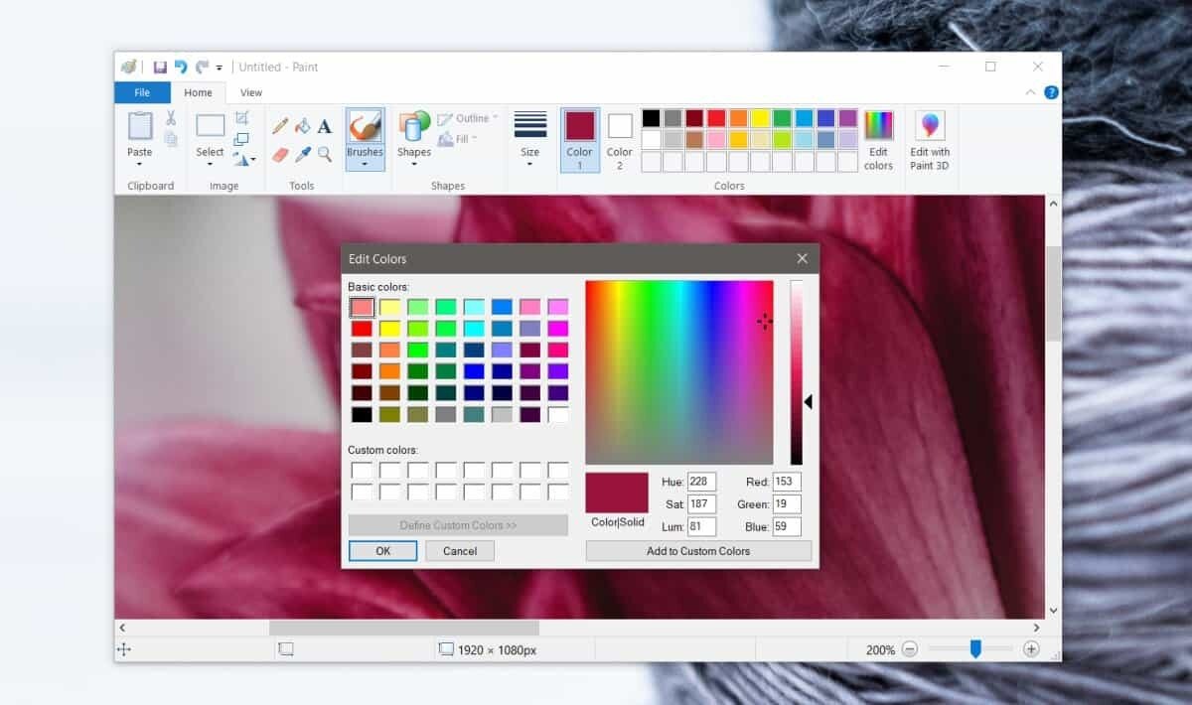Expand the Brushes dropdown
Image resolution: width=1192 pixels, height=705 pixels.
[x=365, y=162]
